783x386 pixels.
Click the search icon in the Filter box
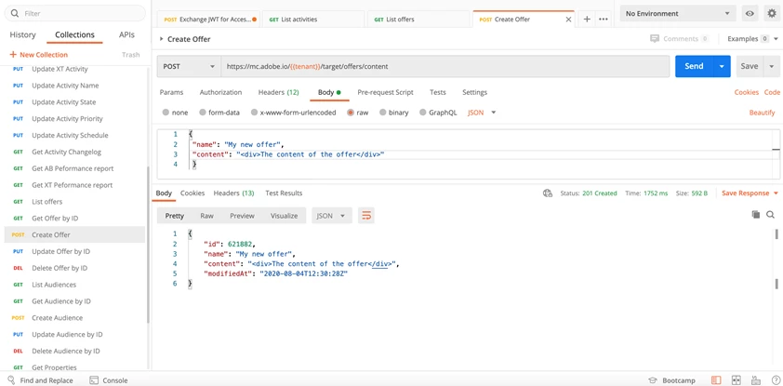(x=15, y=13)
